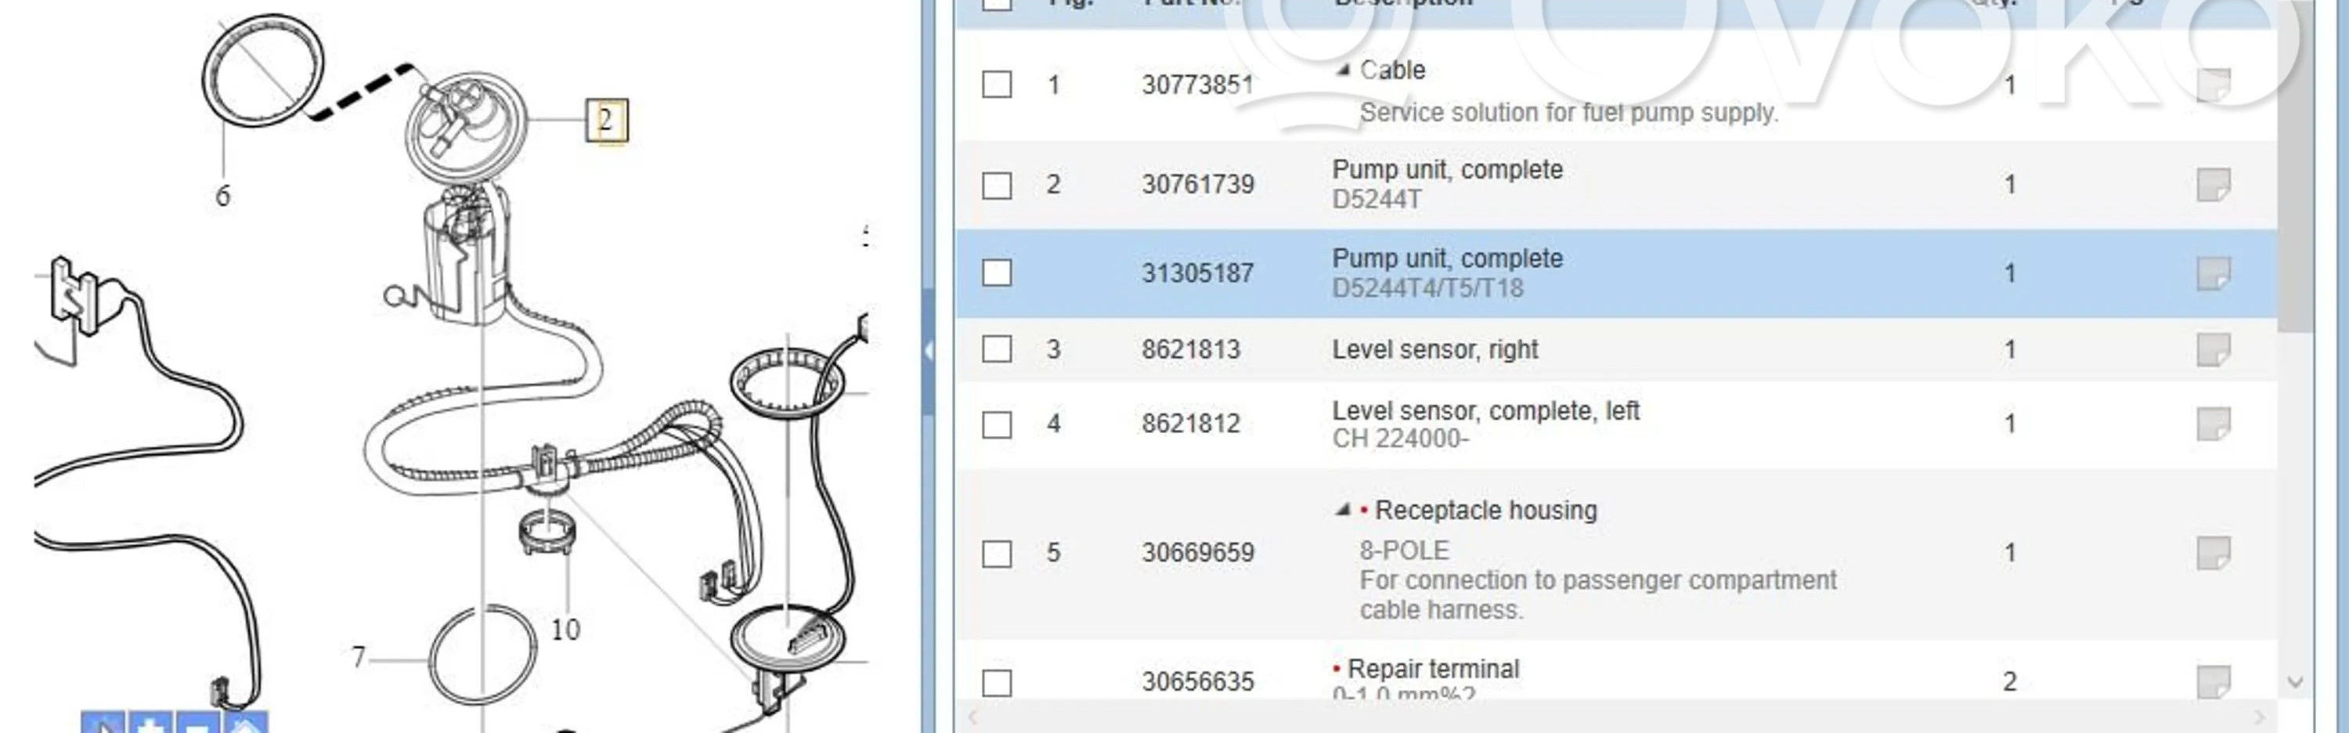Click the parts list scroll down arrow
This screenshot has height=733, width=2349.
[x=2295, y=682]
